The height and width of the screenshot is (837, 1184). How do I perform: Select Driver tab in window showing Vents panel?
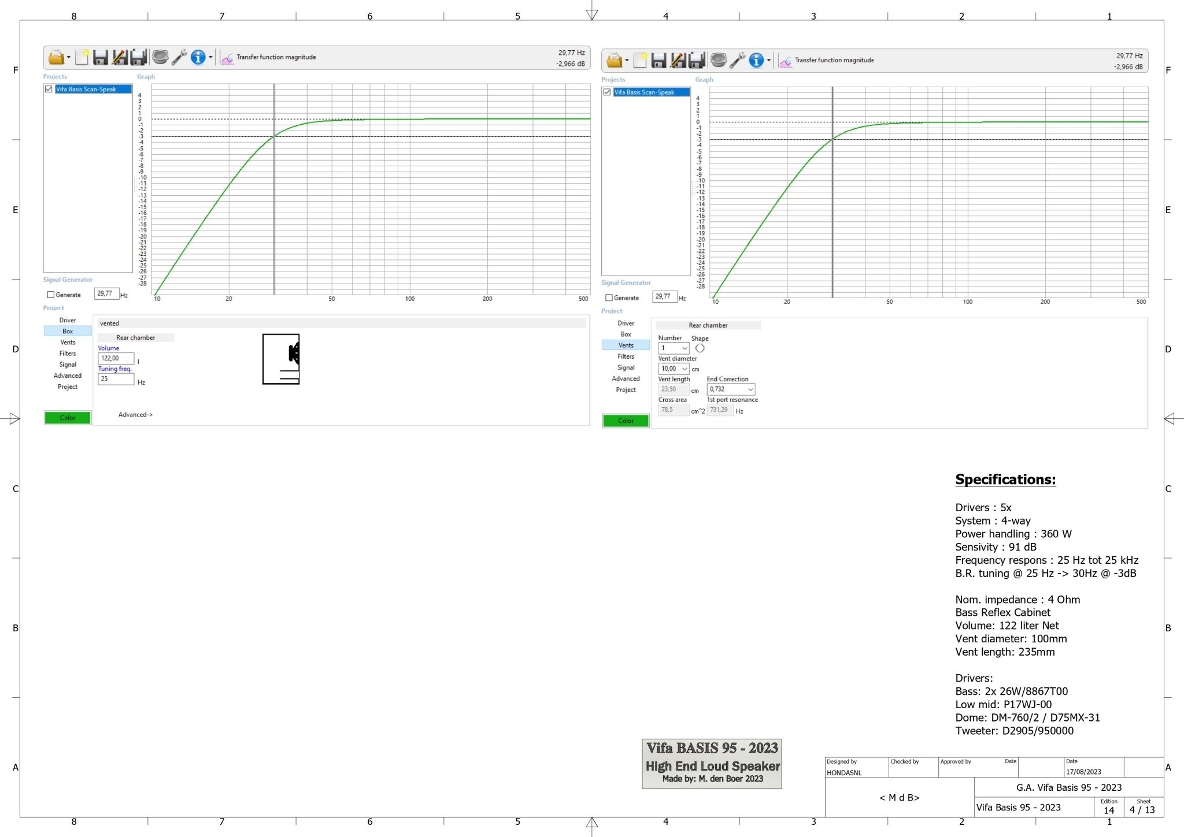626,323
